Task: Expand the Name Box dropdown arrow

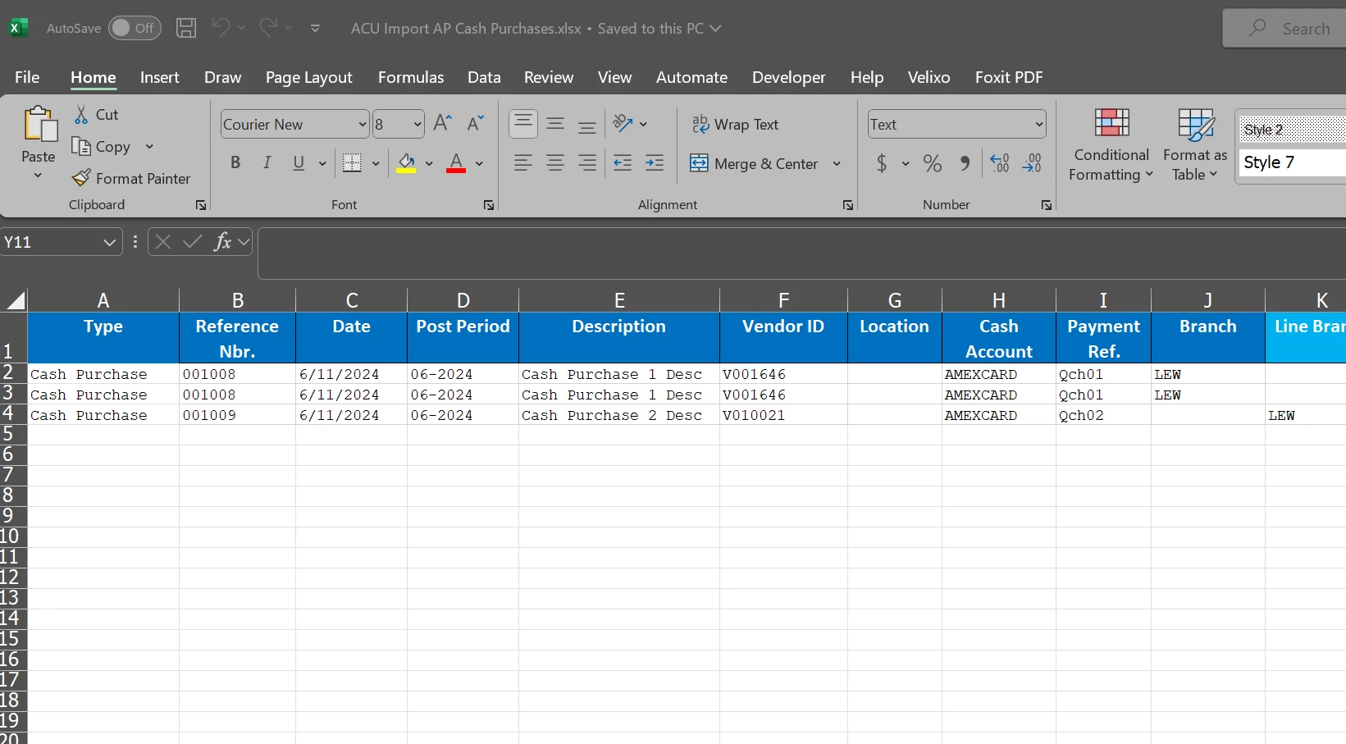Action: [109, 242]
